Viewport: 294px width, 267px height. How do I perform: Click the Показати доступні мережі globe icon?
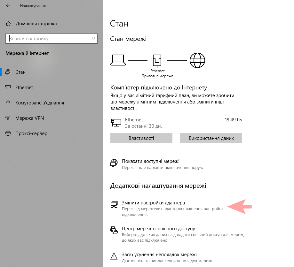pyautogui.click(x=114, y=163)
